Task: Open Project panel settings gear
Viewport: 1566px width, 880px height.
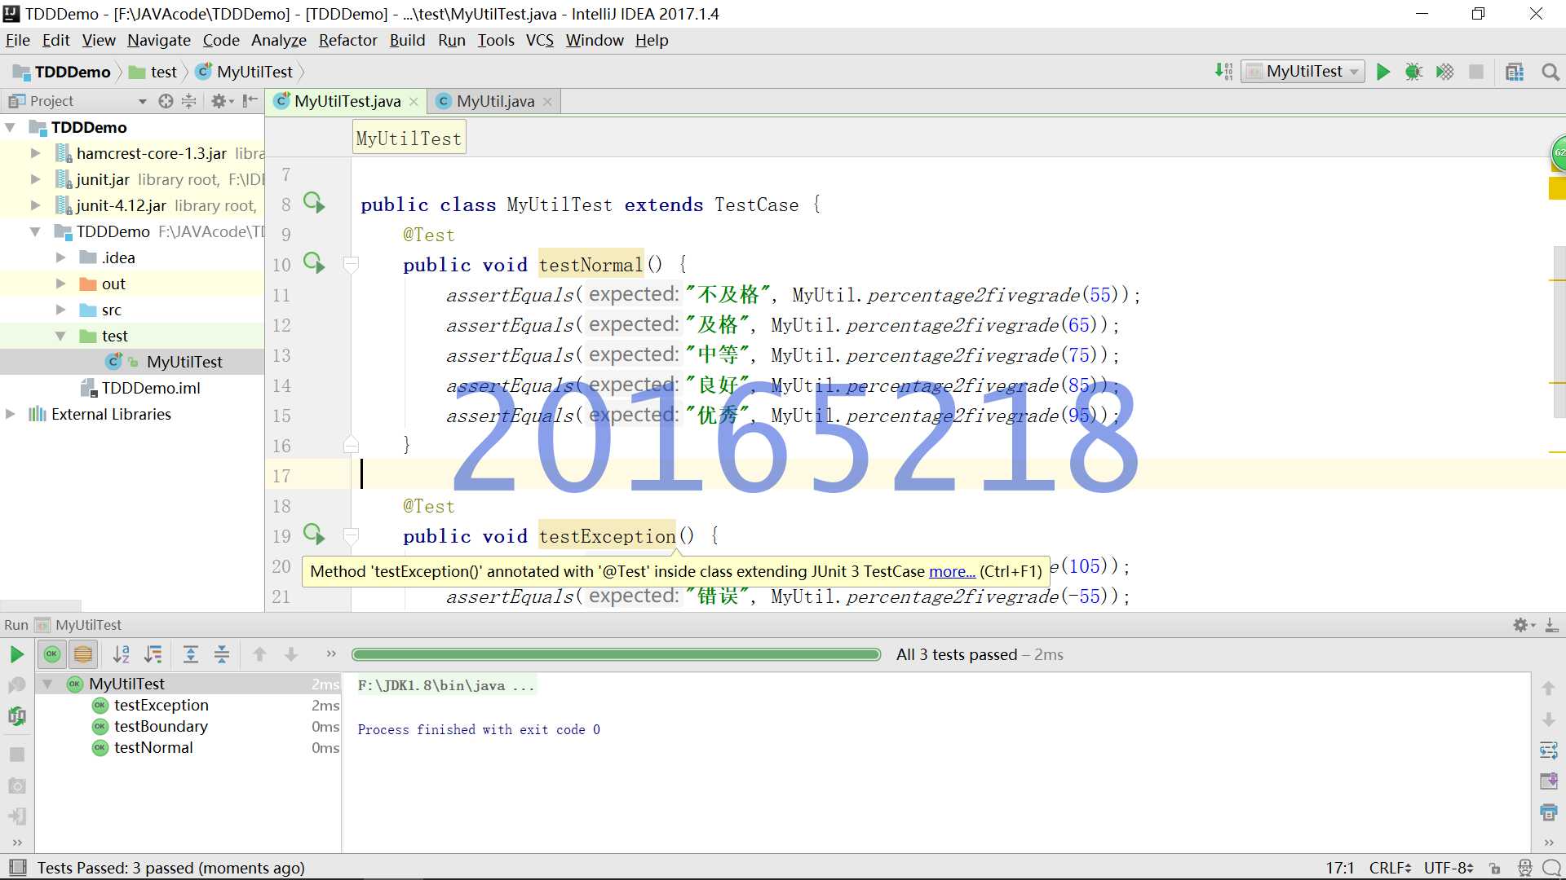Action: pyautogui.click(x=219, y=101)
